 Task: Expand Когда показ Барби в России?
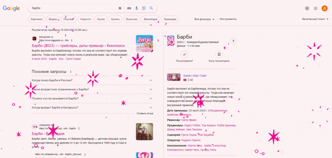click(92, 80)
